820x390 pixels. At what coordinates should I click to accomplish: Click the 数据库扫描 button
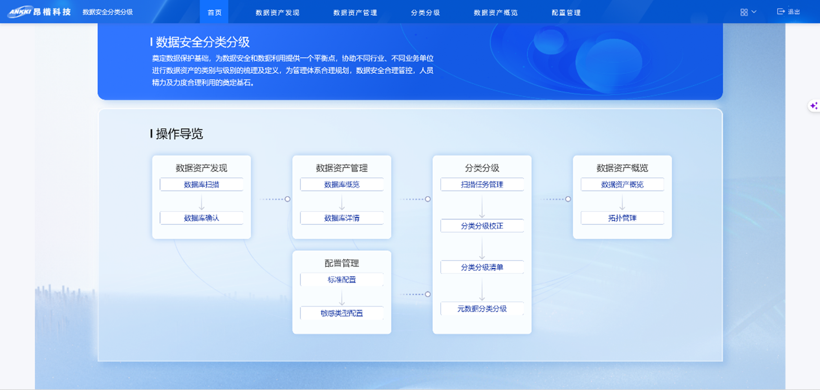(202, 185)
